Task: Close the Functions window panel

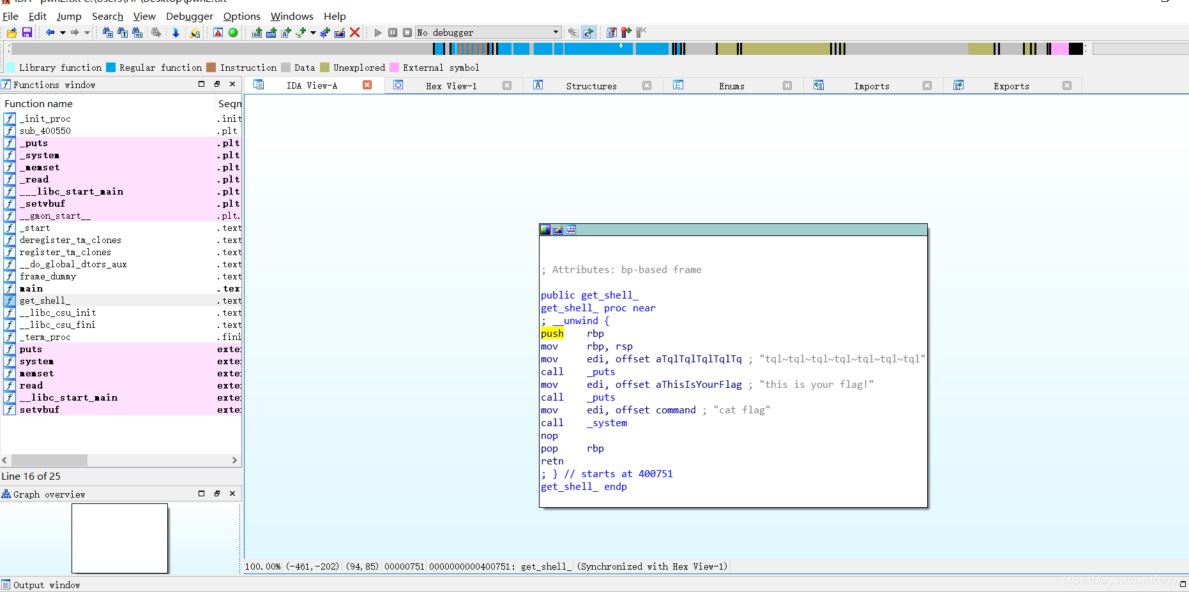Action: click(232, 84)
